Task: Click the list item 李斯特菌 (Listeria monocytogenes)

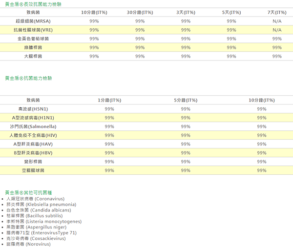Action: point(44,221)
